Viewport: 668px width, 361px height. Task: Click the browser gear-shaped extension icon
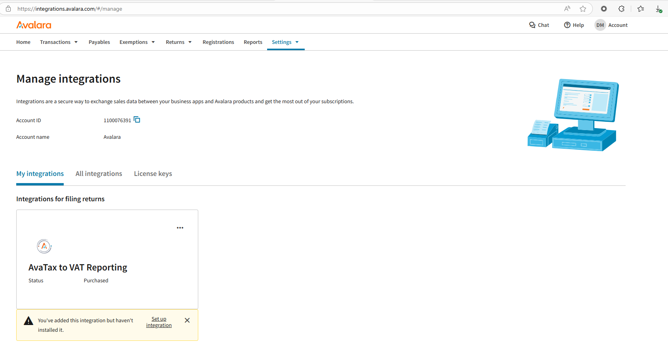tap(604, 9)
